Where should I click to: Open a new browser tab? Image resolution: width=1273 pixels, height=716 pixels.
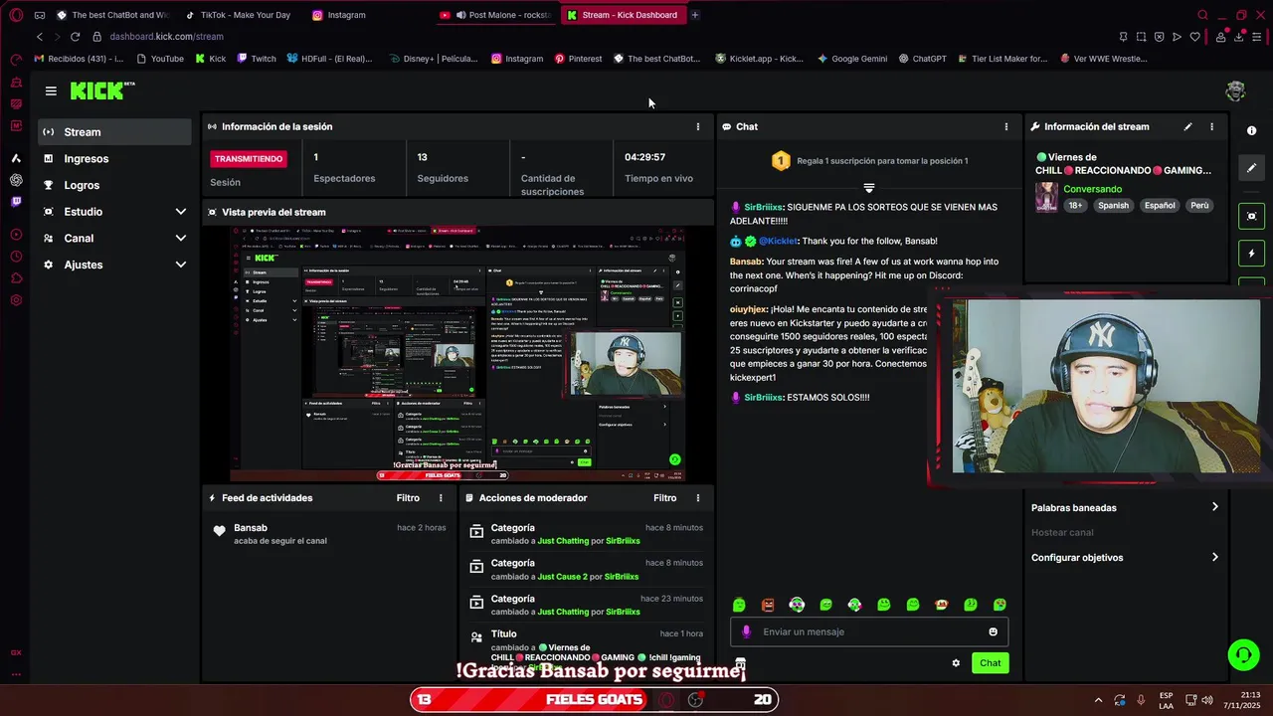695,15
